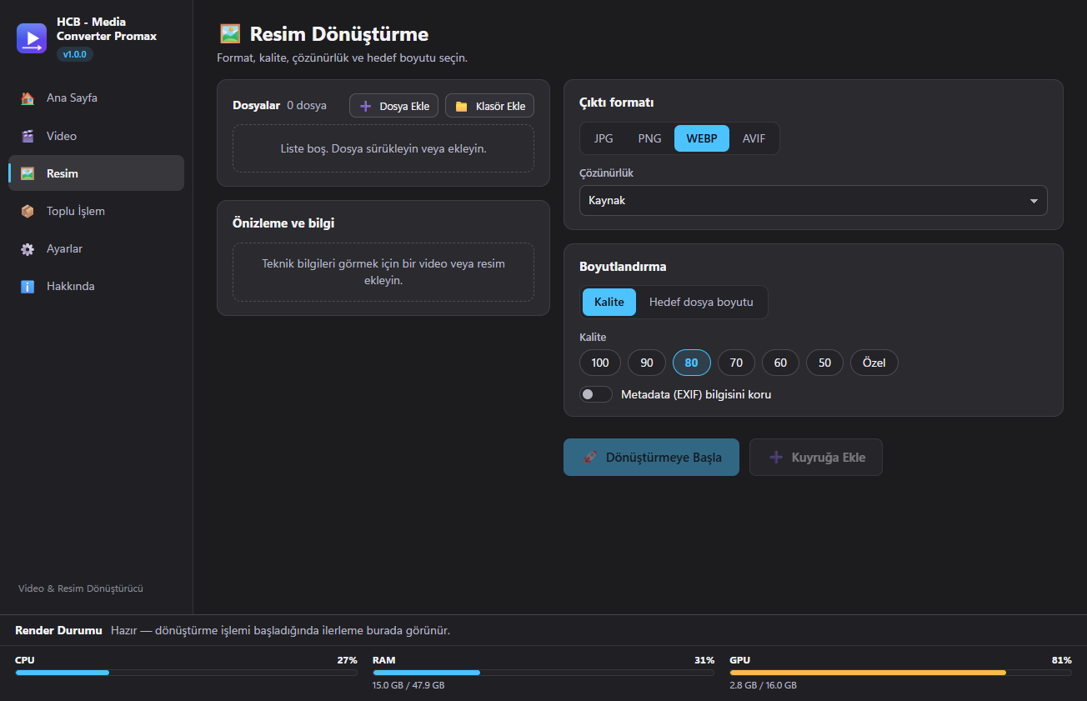Open the Çözünürlük dropdown showing Kaynak
Viewport: 1087px width, 701px height.
click(x=814, y=201)
